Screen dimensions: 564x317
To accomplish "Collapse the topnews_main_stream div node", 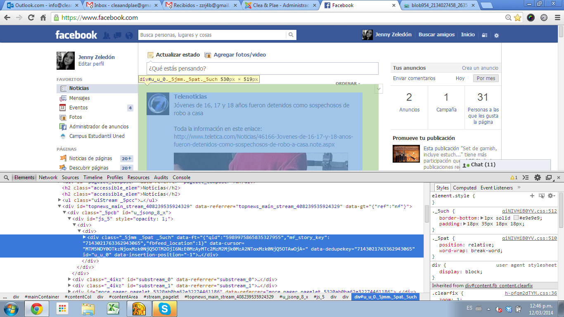I will click(59, 206).
